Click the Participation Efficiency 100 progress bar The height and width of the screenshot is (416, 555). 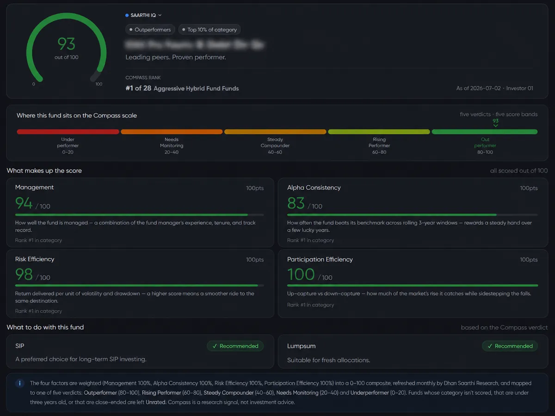pos(412,285)
